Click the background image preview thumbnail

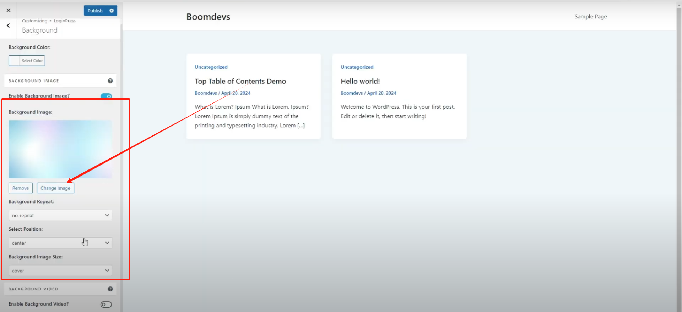60,149
